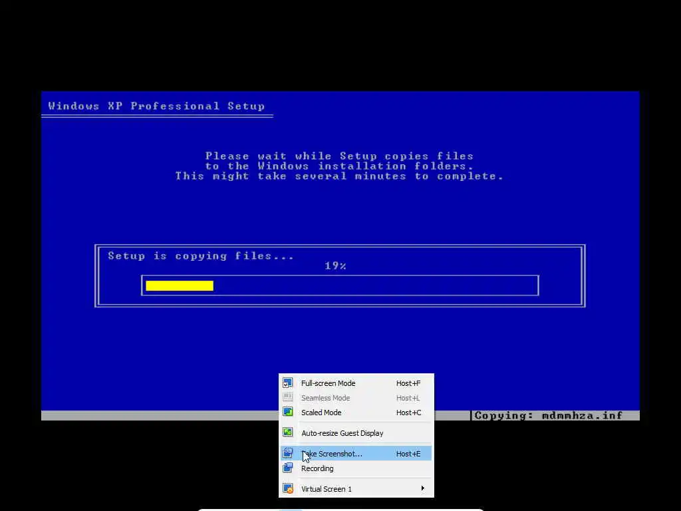Click 'Copying: mdmmhza.inf' status text
Viewport: 681px width, 511px height.
point(548,415)
